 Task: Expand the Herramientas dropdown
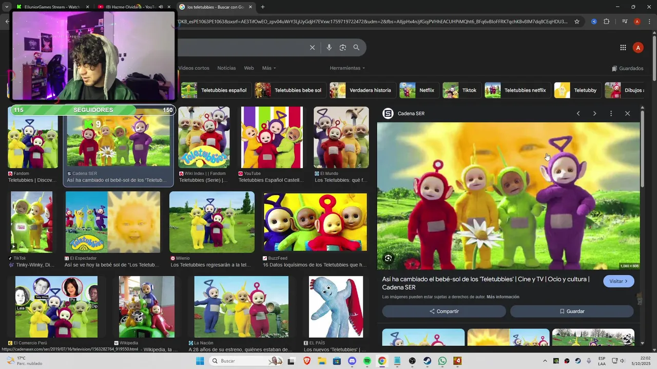pyautogui.click(x=347, y=68)
